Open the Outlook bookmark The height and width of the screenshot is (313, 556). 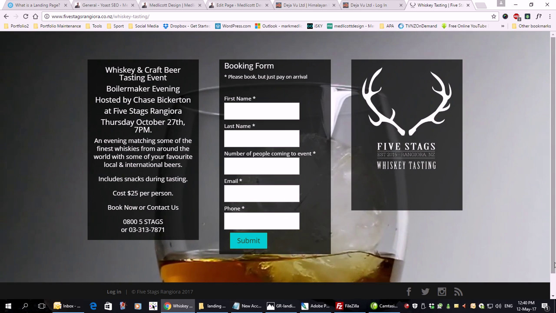point(279,26)
